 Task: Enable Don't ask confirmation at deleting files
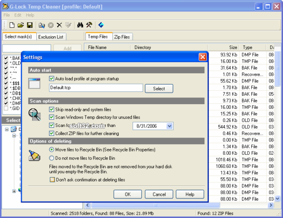(x=52, y=180)
